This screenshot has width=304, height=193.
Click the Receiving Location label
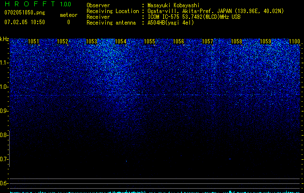click(113, 11)
